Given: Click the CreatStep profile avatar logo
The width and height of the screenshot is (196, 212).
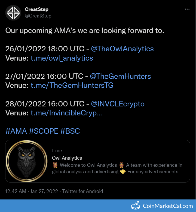Looking at the screenshot, I should tap(13, 13).
